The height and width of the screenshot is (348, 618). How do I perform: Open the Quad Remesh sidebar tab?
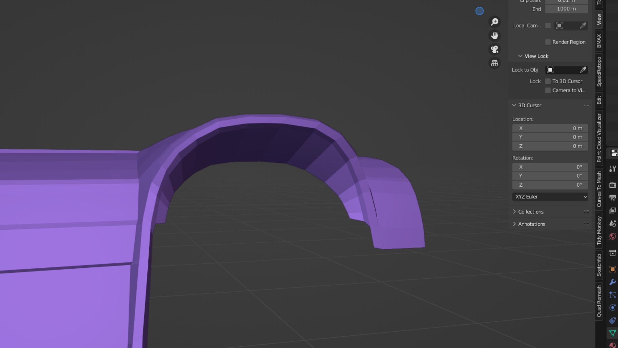(x=599, y=301)
